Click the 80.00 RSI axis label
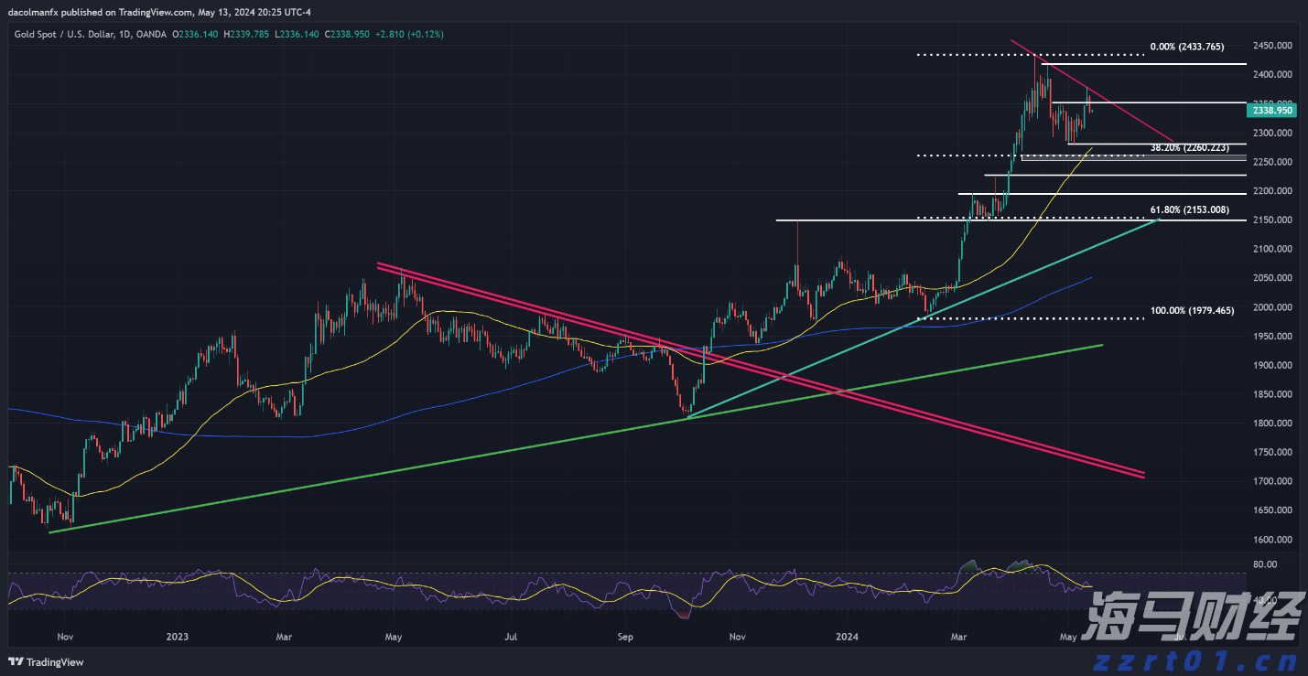The width and height of the screenshot is (1308, 676). (1265, 565)
